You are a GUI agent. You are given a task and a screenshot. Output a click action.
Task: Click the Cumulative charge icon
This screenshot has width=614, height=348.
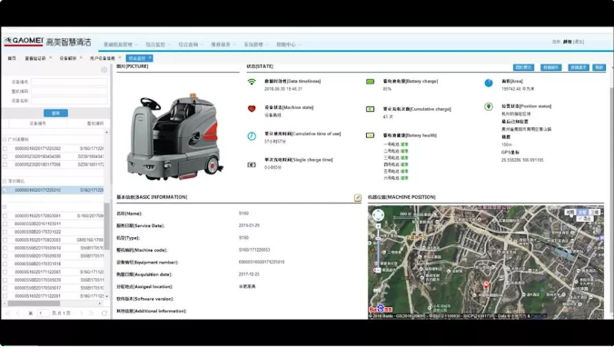click(370, 109)
